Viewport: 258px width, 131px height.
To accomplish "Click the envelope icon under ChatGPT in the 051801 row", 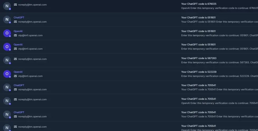I will 15,22.
